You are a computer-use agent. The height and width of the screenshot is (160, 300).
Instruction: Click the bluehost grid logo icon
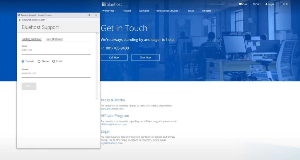pos(104,4)
